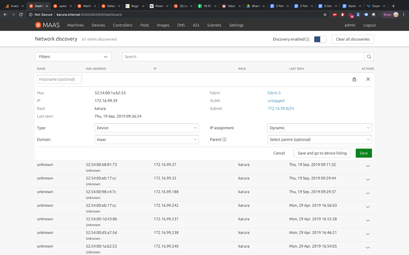Open a new browser tab
Image resolution: width=409 pixels, height=255 pixels.
point(393,6)
